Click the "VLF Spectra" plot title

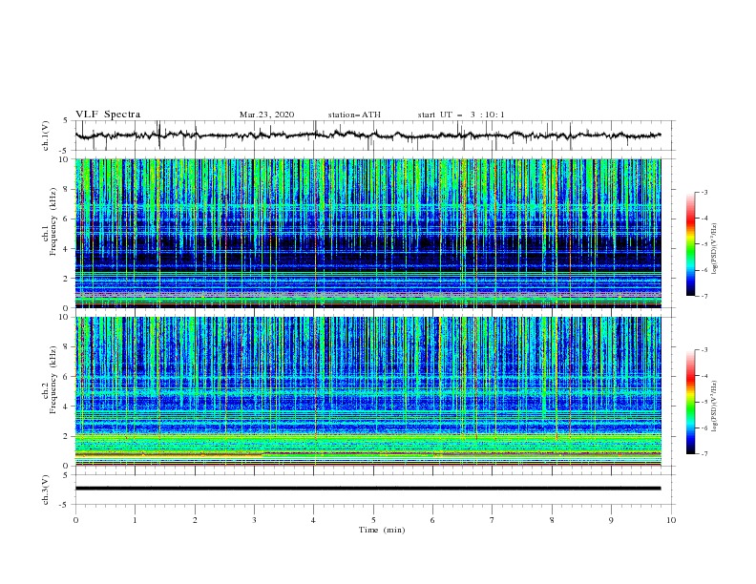(x=108, y=115)
